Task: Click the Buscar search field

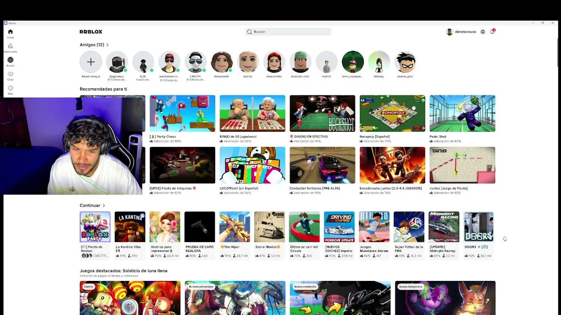Action: coord(288,31)
